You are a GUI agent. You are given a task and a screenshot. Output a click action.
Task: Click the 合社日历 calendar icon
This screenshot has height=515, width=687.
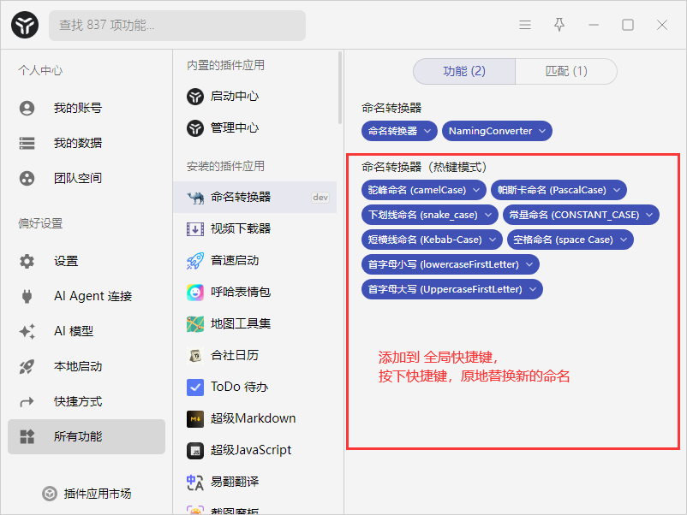pos(195,356)
